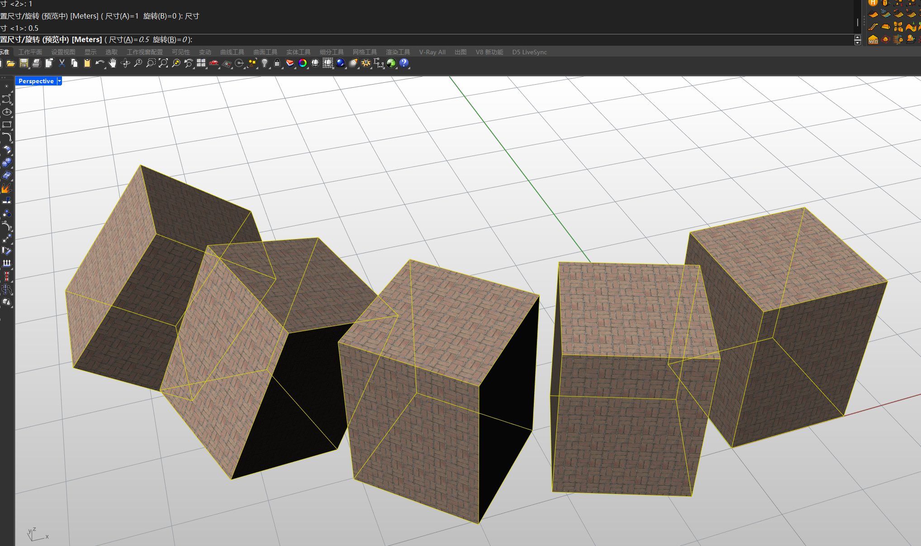Click the rectangle drawing tool
921x546 pixels.
(x=6, y=124)
